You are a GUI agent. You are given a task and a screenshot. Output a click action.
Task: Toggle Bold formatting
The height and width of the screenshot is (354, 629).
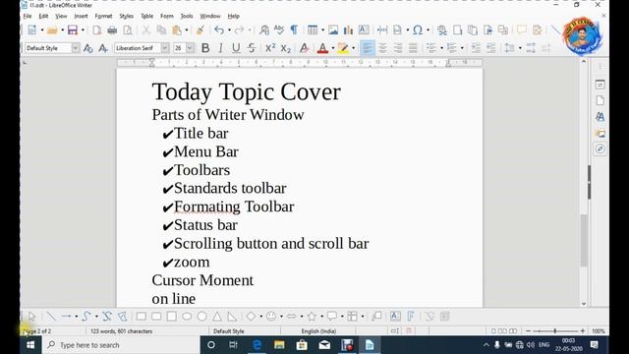coord(205,48)
